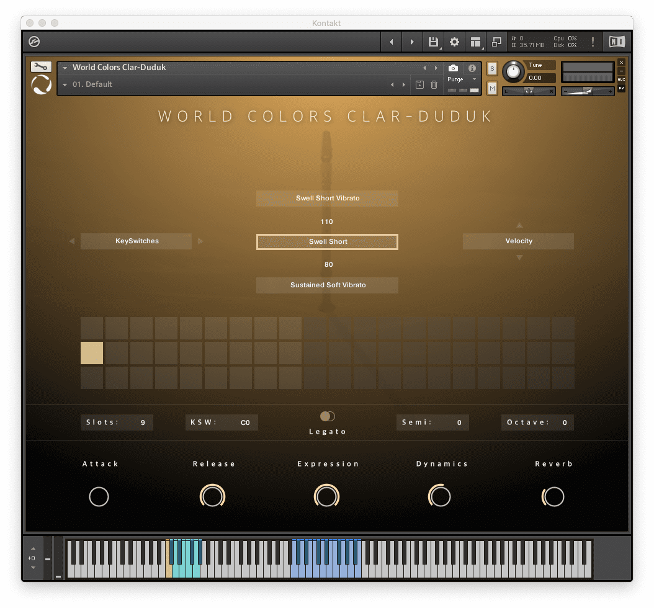
Task: Click the output volume slider
Action: click(x=588, y=91)
